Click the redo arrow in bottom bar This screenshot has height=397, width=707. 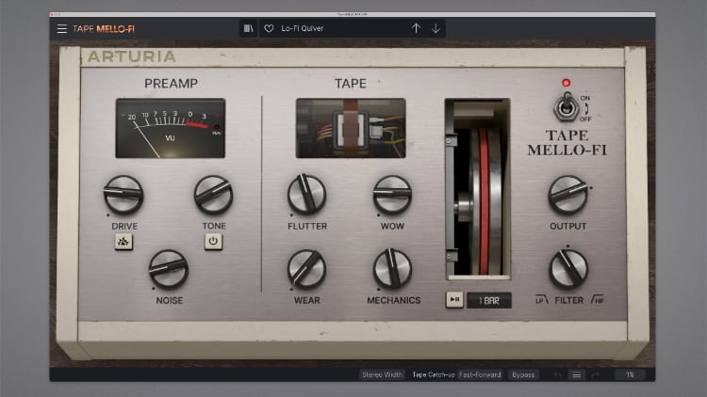595,374
